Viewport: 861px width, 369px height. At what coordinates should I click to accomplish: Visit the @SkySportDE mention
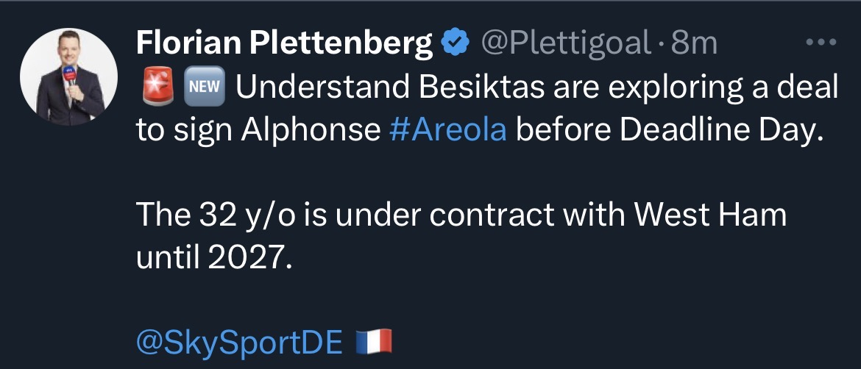239,342
